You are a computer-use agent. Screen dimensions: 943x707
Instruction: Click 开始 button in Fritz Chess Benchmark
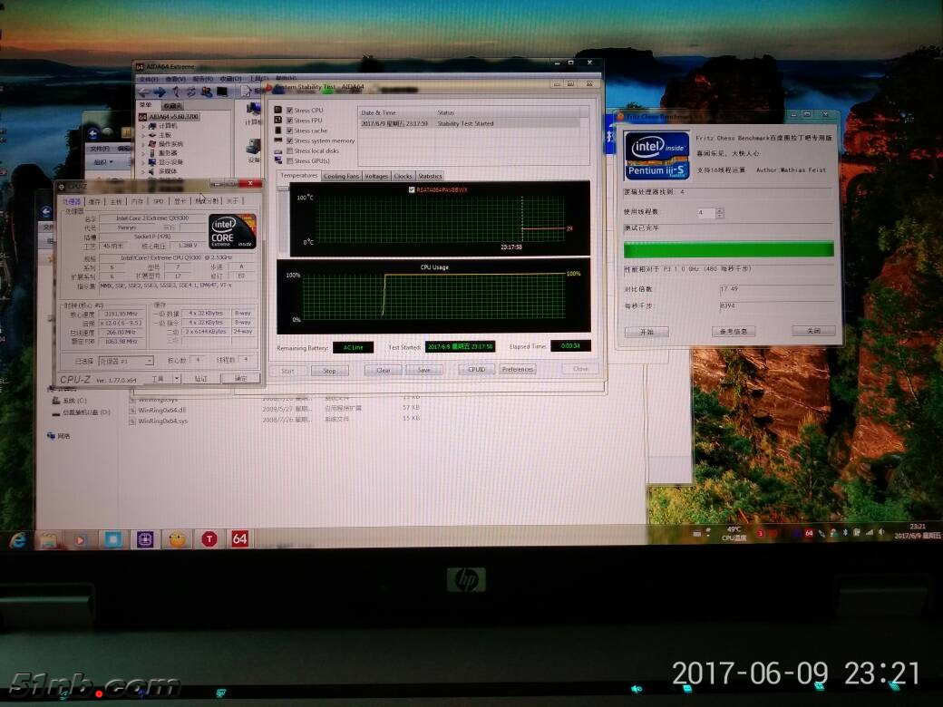click(646, 332)
